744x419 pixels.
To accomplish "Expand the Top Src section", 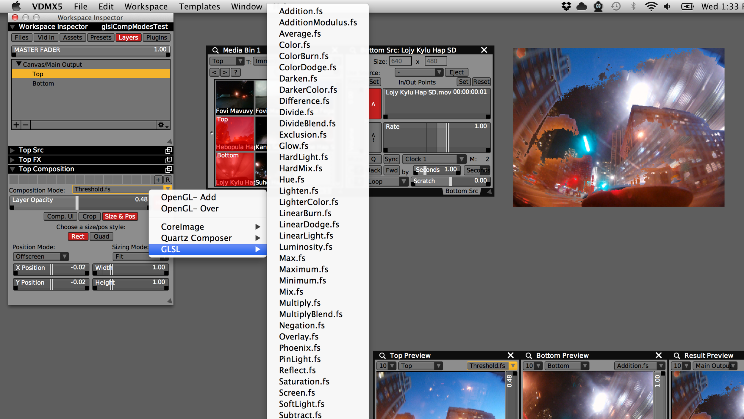I will coord(12,150).
